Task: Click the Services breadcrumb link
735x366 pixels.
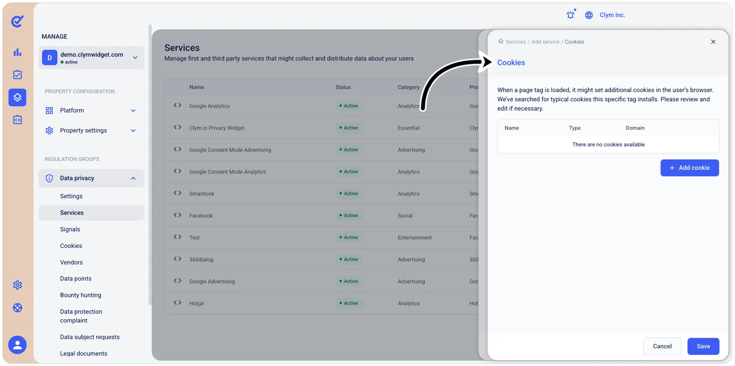Action: pyautogui.click(x=515, y=42)
